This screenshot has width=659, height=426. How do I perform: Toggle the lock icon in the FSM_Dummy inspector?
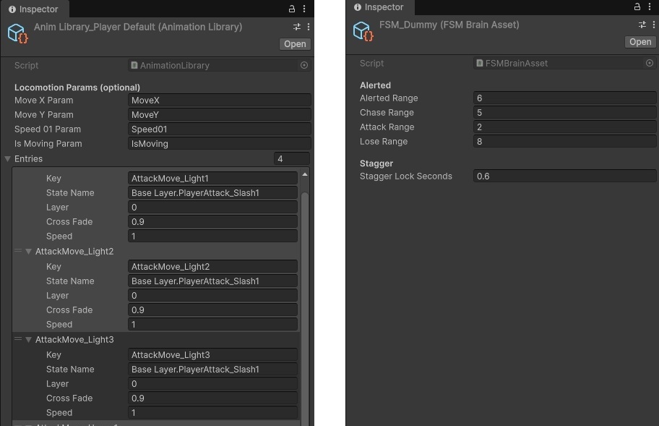pyautogui.click(x=637, y=7)
